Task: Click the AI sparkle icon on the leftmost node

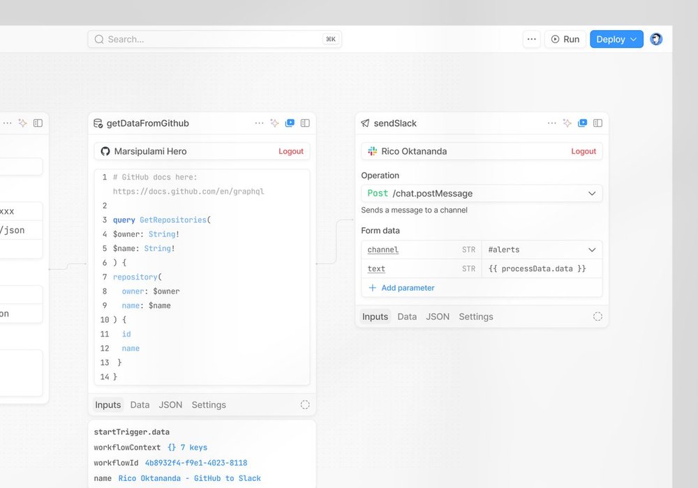Action: click(23, 123)
